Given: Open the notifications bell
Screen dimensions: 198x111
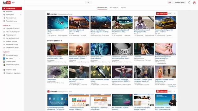Looking at the screenshot, I should tap(189, 2).
